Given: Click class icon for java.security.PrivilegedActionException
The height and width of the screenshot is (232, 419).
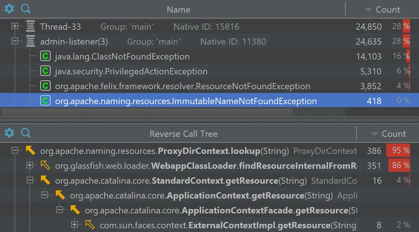Looking at the screenshot, I should coord(45,71).
